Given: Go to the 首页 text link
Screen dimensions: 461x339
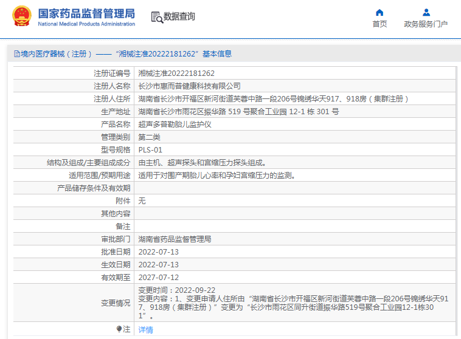Looking at the screenshot, I should click(380, 24).
